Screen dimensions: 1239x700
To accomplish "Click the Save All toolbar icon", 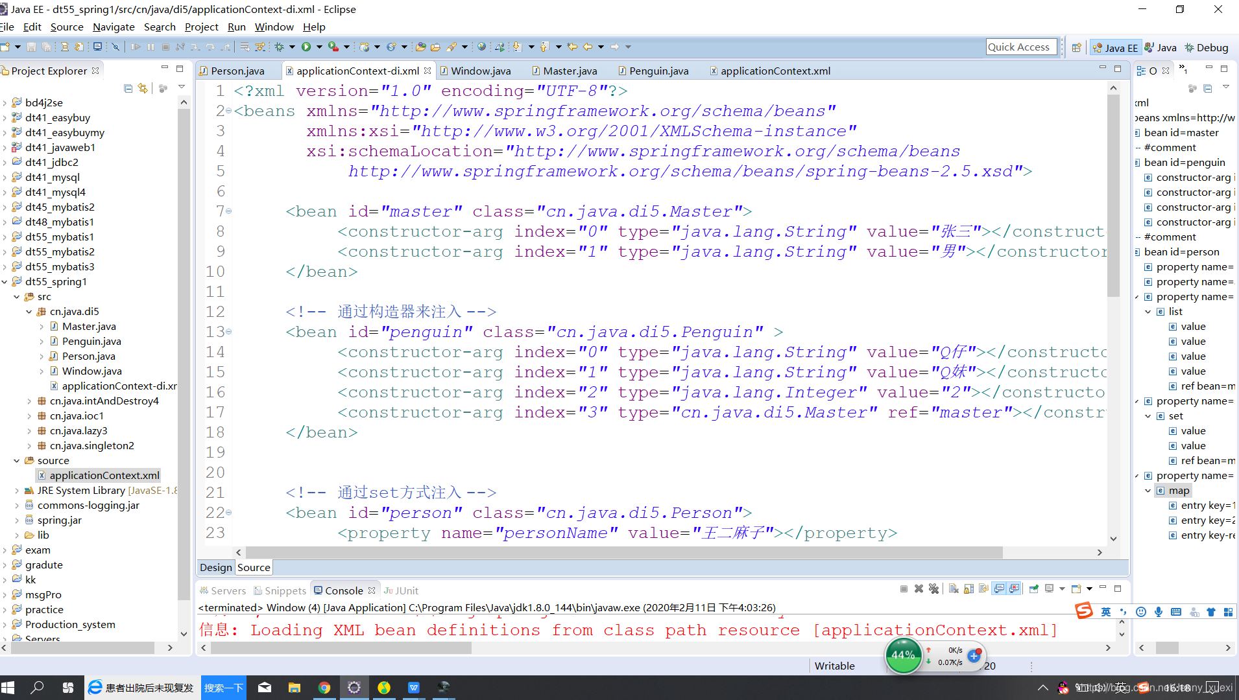I will (47, 47).
